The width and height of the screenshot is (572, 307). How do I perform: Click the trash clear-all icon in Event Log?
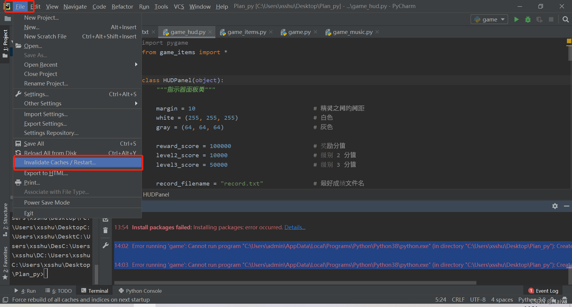pos(105,230)
